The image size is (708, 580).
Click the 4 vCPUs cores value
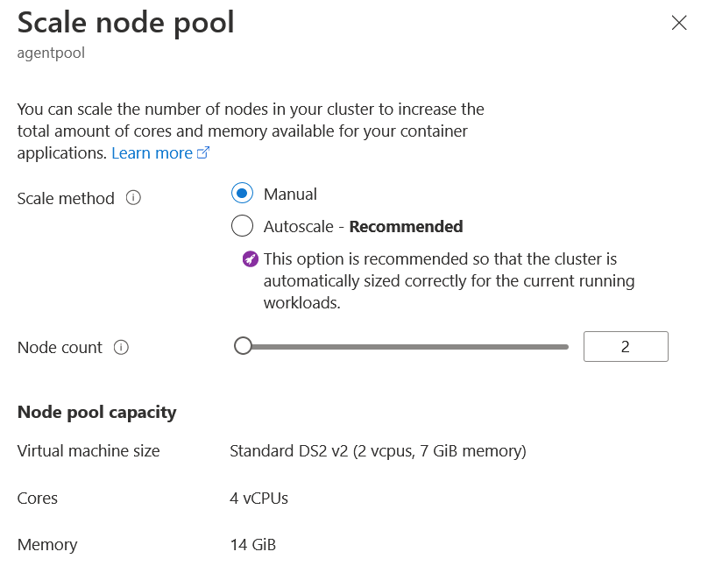pos(258,499)
